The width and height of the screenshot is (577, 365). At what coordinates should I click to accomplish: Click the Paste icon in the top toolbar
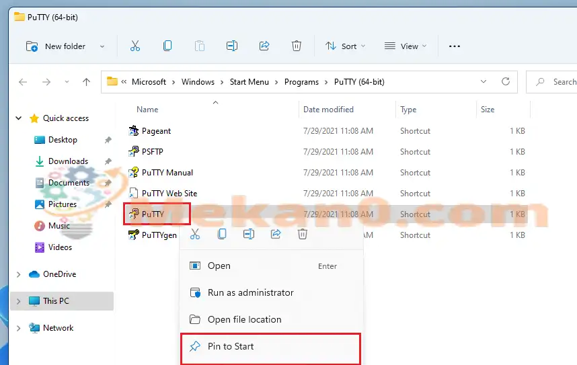point(200,46)
